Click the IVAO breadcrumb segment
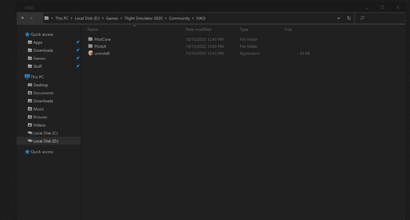 [x=201, y=18]
